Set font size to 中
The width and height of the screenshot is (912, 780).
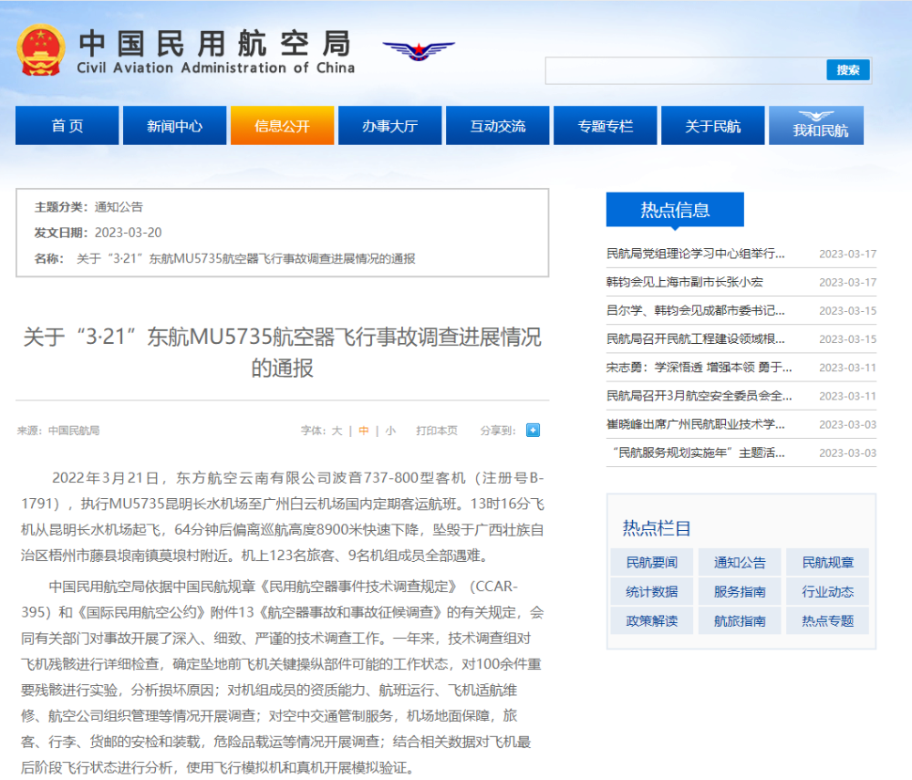(364, 431)
